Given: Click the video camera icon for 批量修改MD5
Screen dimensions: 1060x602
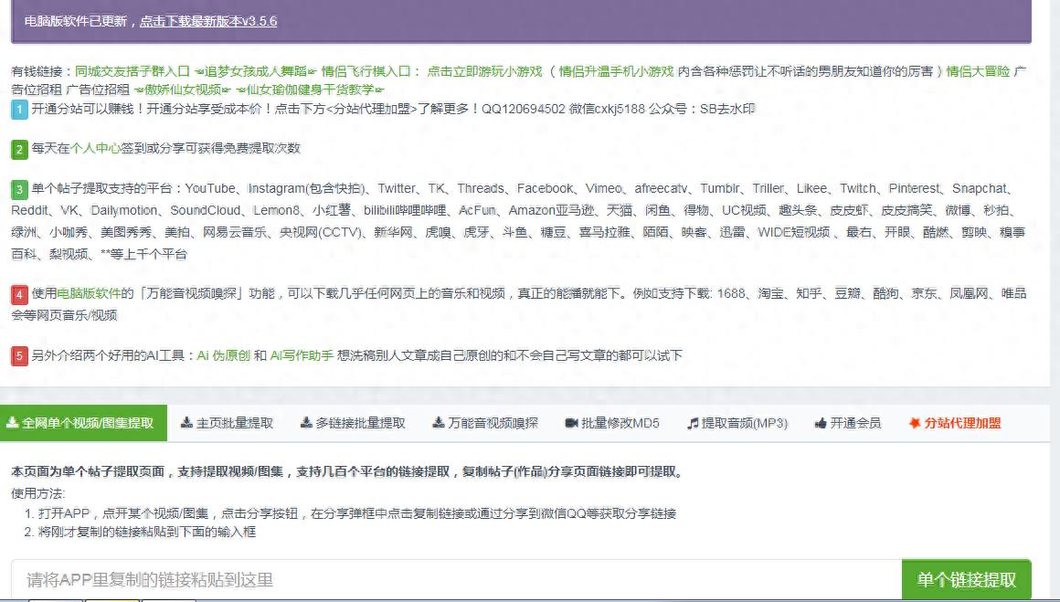Looking at the screenshot, I should tap(571, 423).
